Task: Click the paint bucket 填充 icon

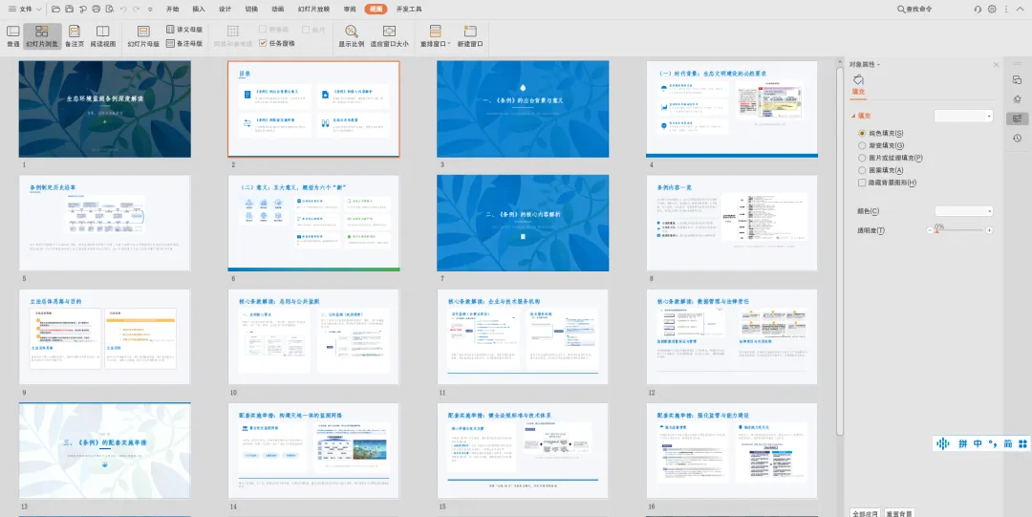Action: pos(858,79)
